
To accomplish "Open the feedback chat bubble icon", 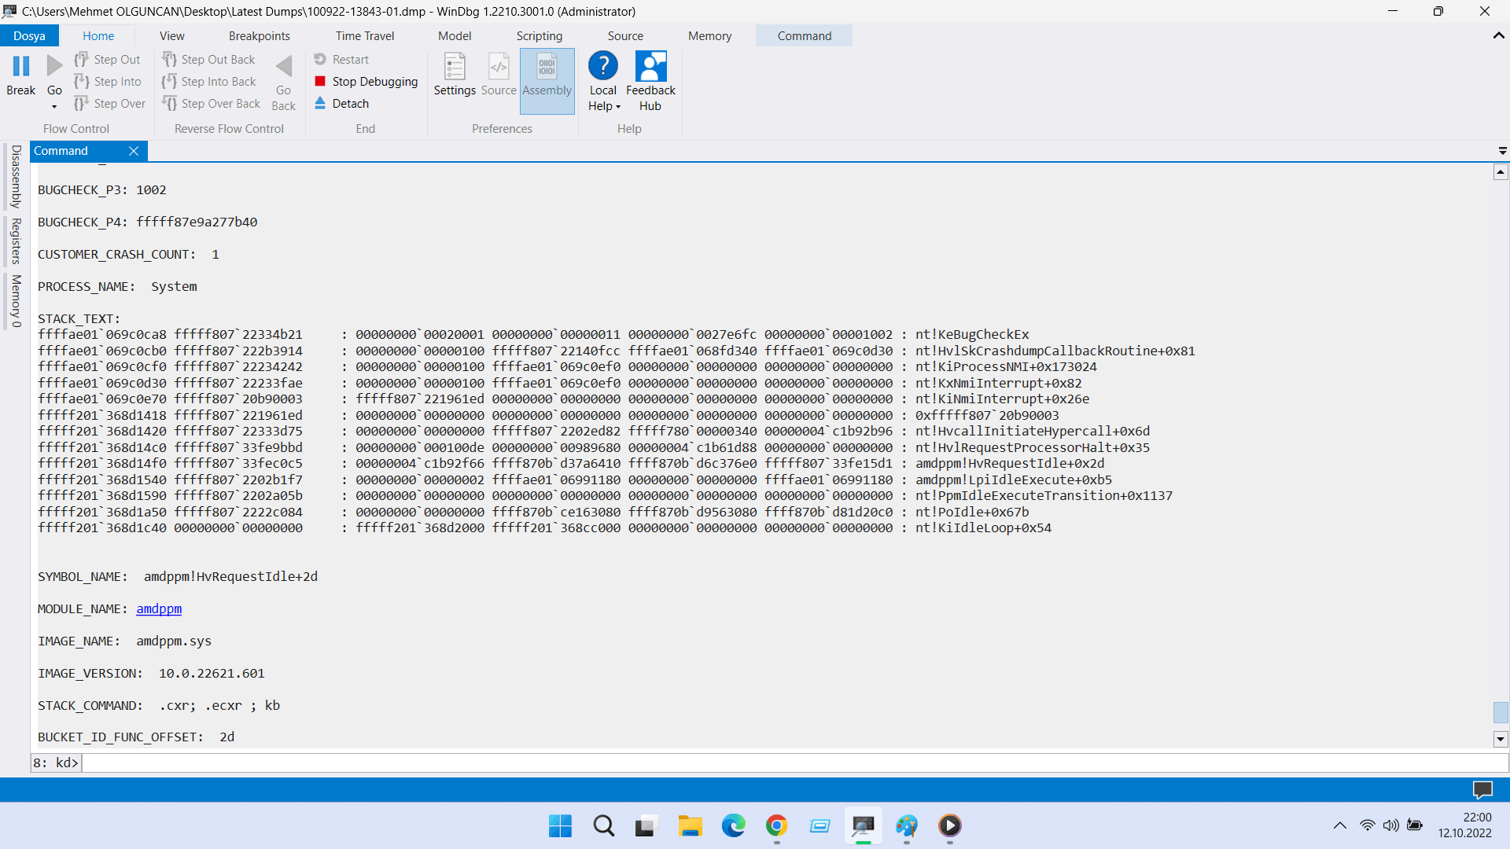I will 1482,789.
